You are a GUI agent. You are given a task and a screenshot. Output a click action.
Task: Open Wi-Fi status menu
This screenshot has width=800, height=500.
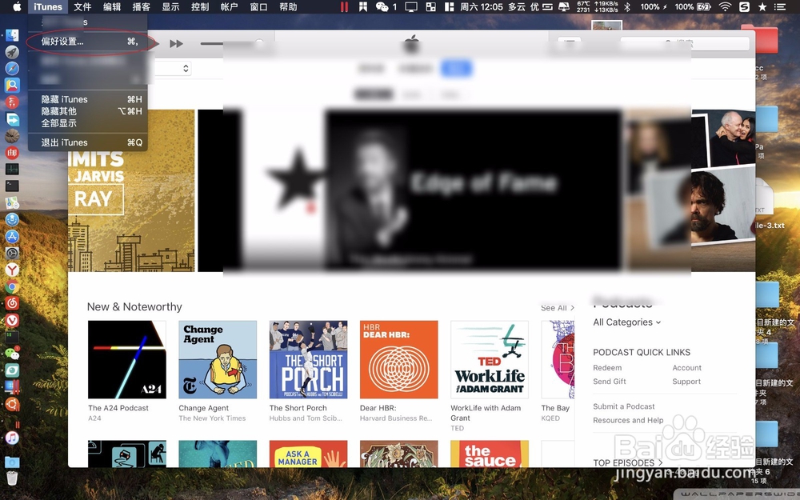pos(725,6)
